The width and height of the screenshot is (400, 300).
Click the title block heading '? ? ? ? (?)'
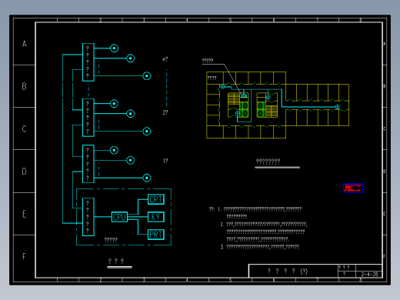[288, 272]
